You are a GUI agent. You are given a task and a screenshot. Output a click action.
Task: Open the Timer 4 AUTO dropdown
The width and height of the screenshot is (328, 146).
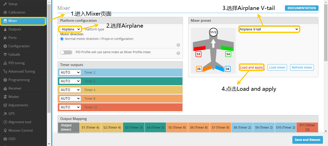coord(70,90)
